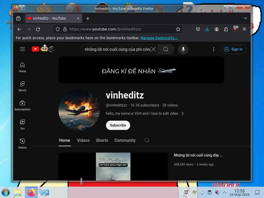
Task: Submit search with magnifier button
Action: point(166,49)
